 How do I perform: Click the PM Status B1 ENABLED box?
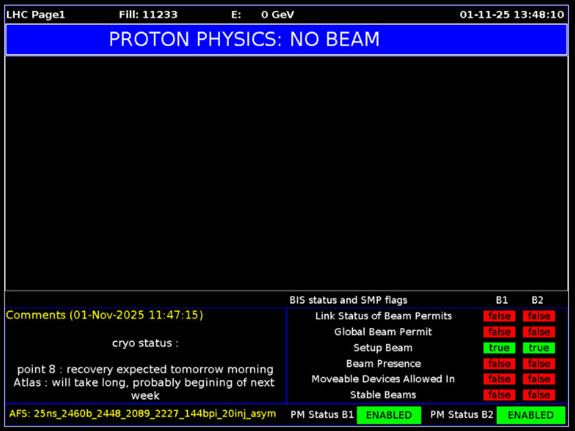(389, 415)
